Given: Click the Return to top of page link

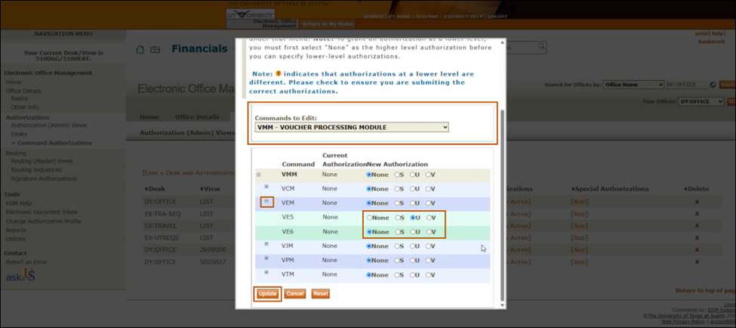Looking at the screenshot, I should click(706, 290).
